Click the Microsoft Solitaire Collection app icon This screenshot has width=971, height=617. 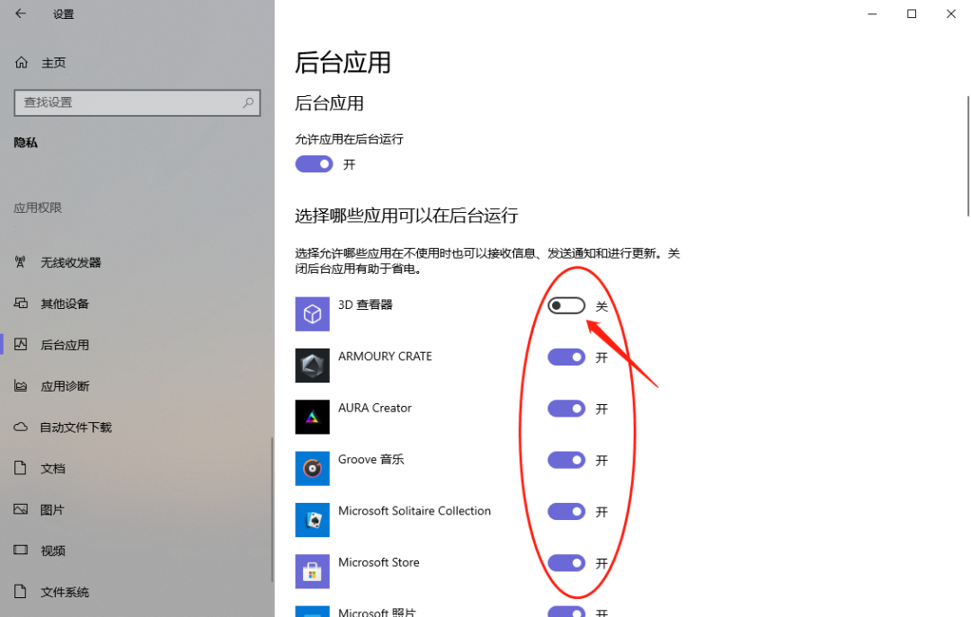tap(312, 520)
